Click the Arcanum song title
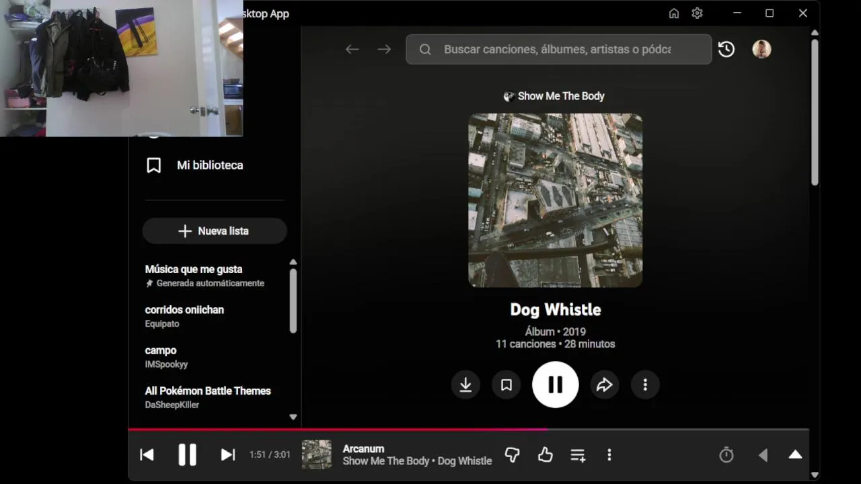 point(363,449)
